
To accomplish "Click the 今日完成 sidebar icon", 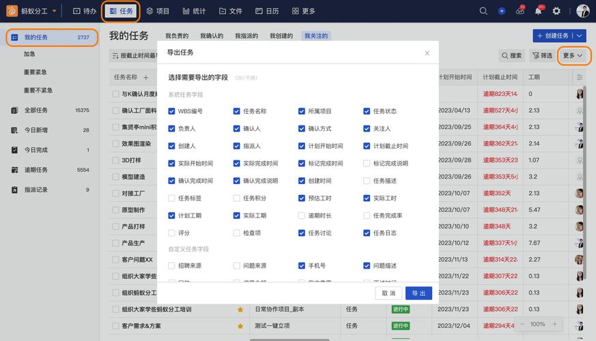I will (14, 150).
